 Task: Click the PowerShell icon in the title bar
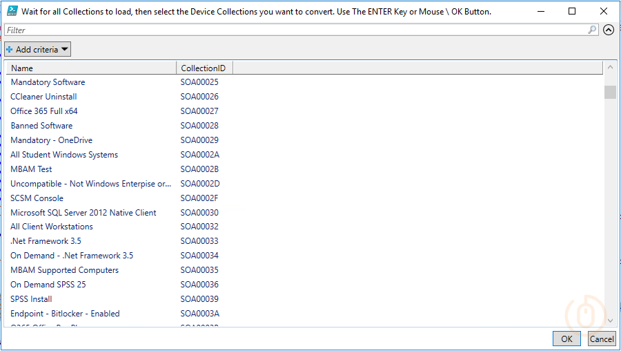[x=12, y=12]
